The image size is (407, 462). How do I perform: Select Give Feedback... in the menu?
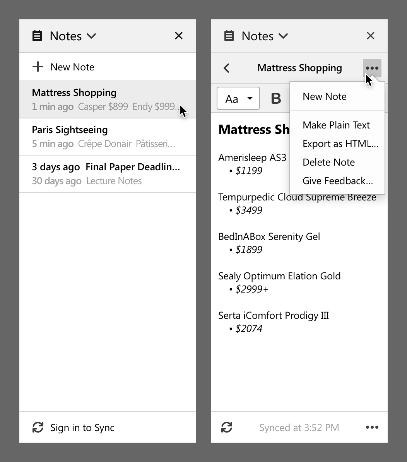tap(338, 181)
